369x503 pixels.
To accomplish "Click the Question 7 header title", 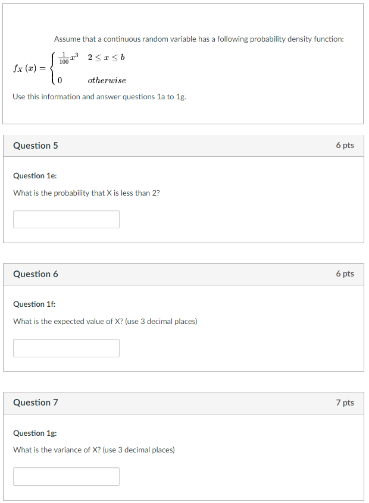I will tap(36, 403).
